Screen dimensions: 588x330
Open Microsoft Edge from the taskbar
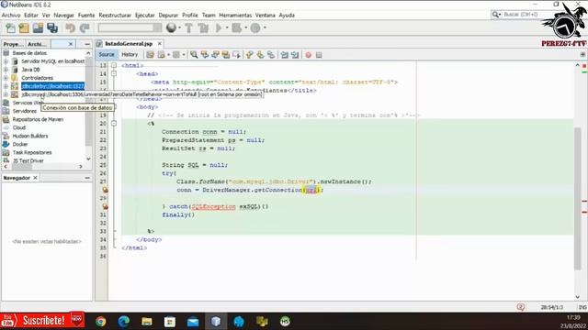click(x=124, y=322)
